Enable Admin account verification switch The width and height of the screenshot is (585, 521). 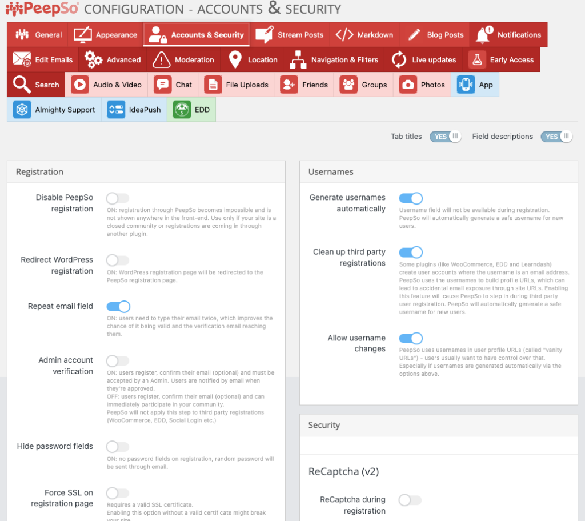coord(118,361)
